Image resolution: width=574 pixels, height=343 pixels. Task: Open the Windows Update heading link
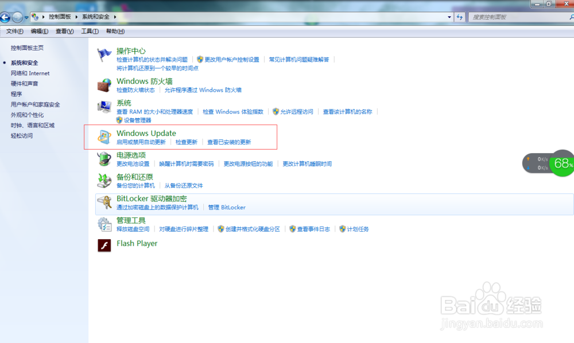[x=146, y=133]
